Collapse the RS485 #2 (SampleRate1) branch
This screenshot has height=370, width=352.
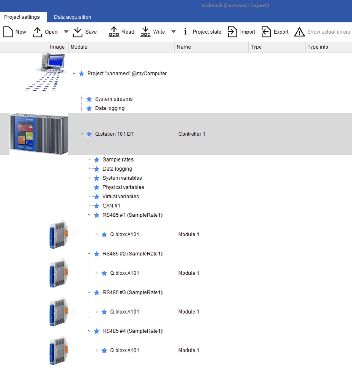tap(89, 254)
